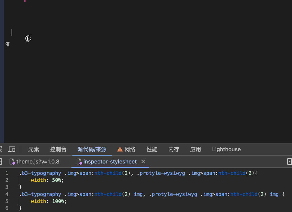This screenshot has height=212, width=292.
Task: Click the nth-child link on line 1
Action: (108, 173)
